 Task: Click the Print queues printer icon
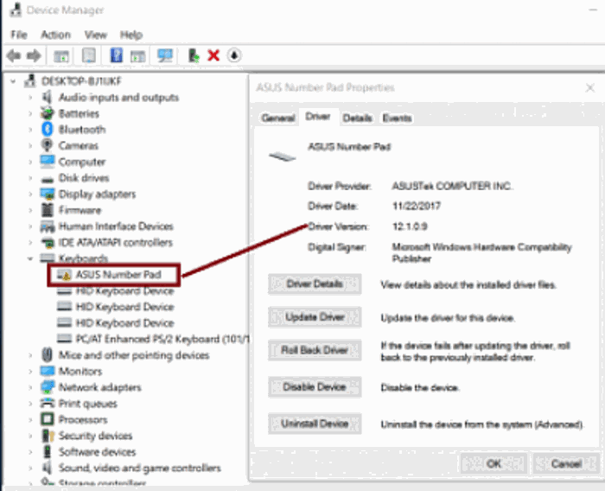47,404
